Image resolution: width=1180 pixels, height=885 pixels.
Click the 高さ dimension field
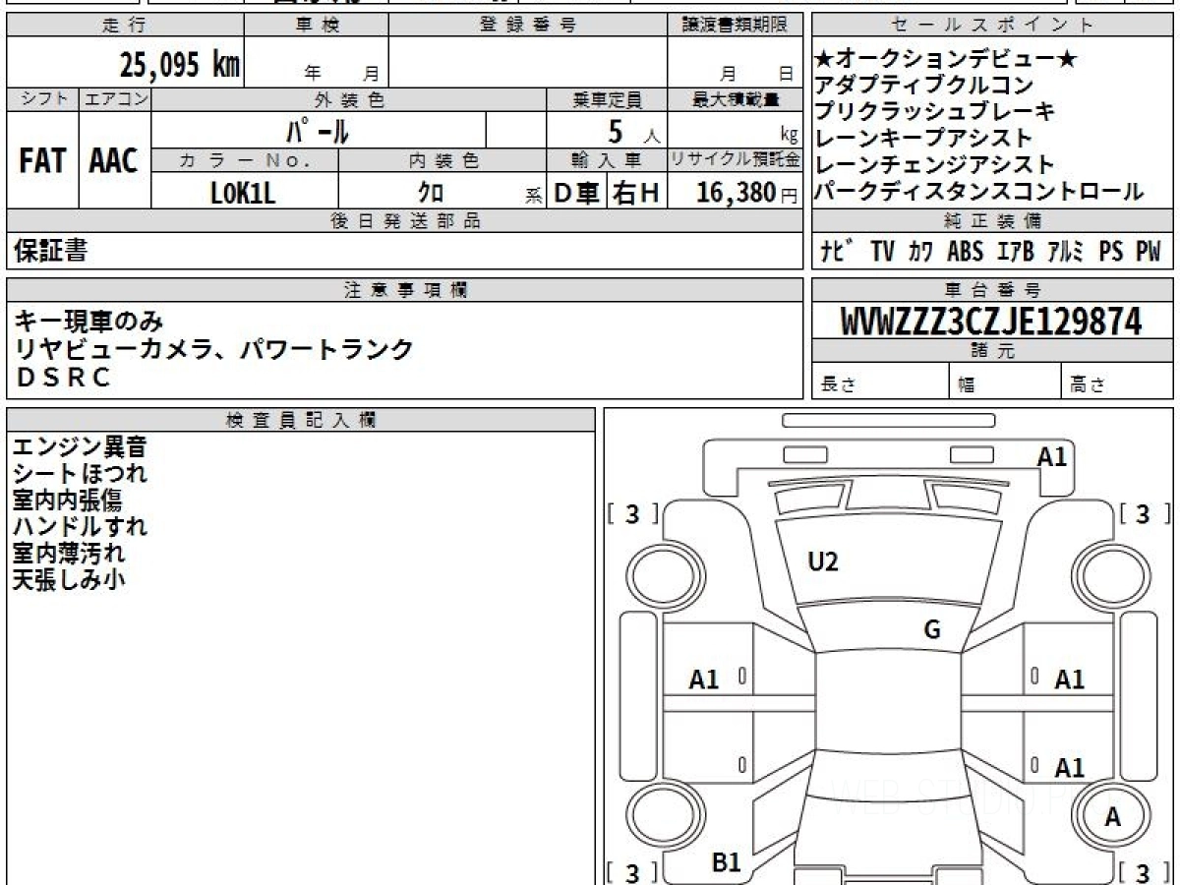[x=1117, y=382]
